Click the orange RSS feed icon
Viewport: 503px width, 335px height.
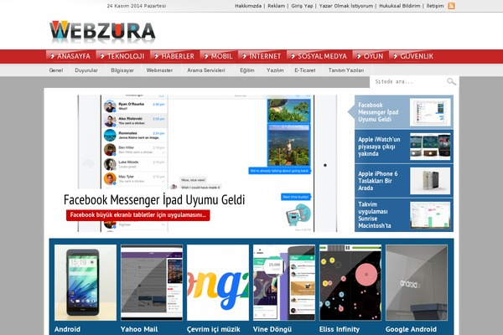[451, 6]
